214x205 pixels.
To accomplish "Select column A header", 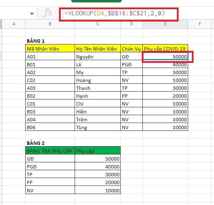I will click(14, 24).
